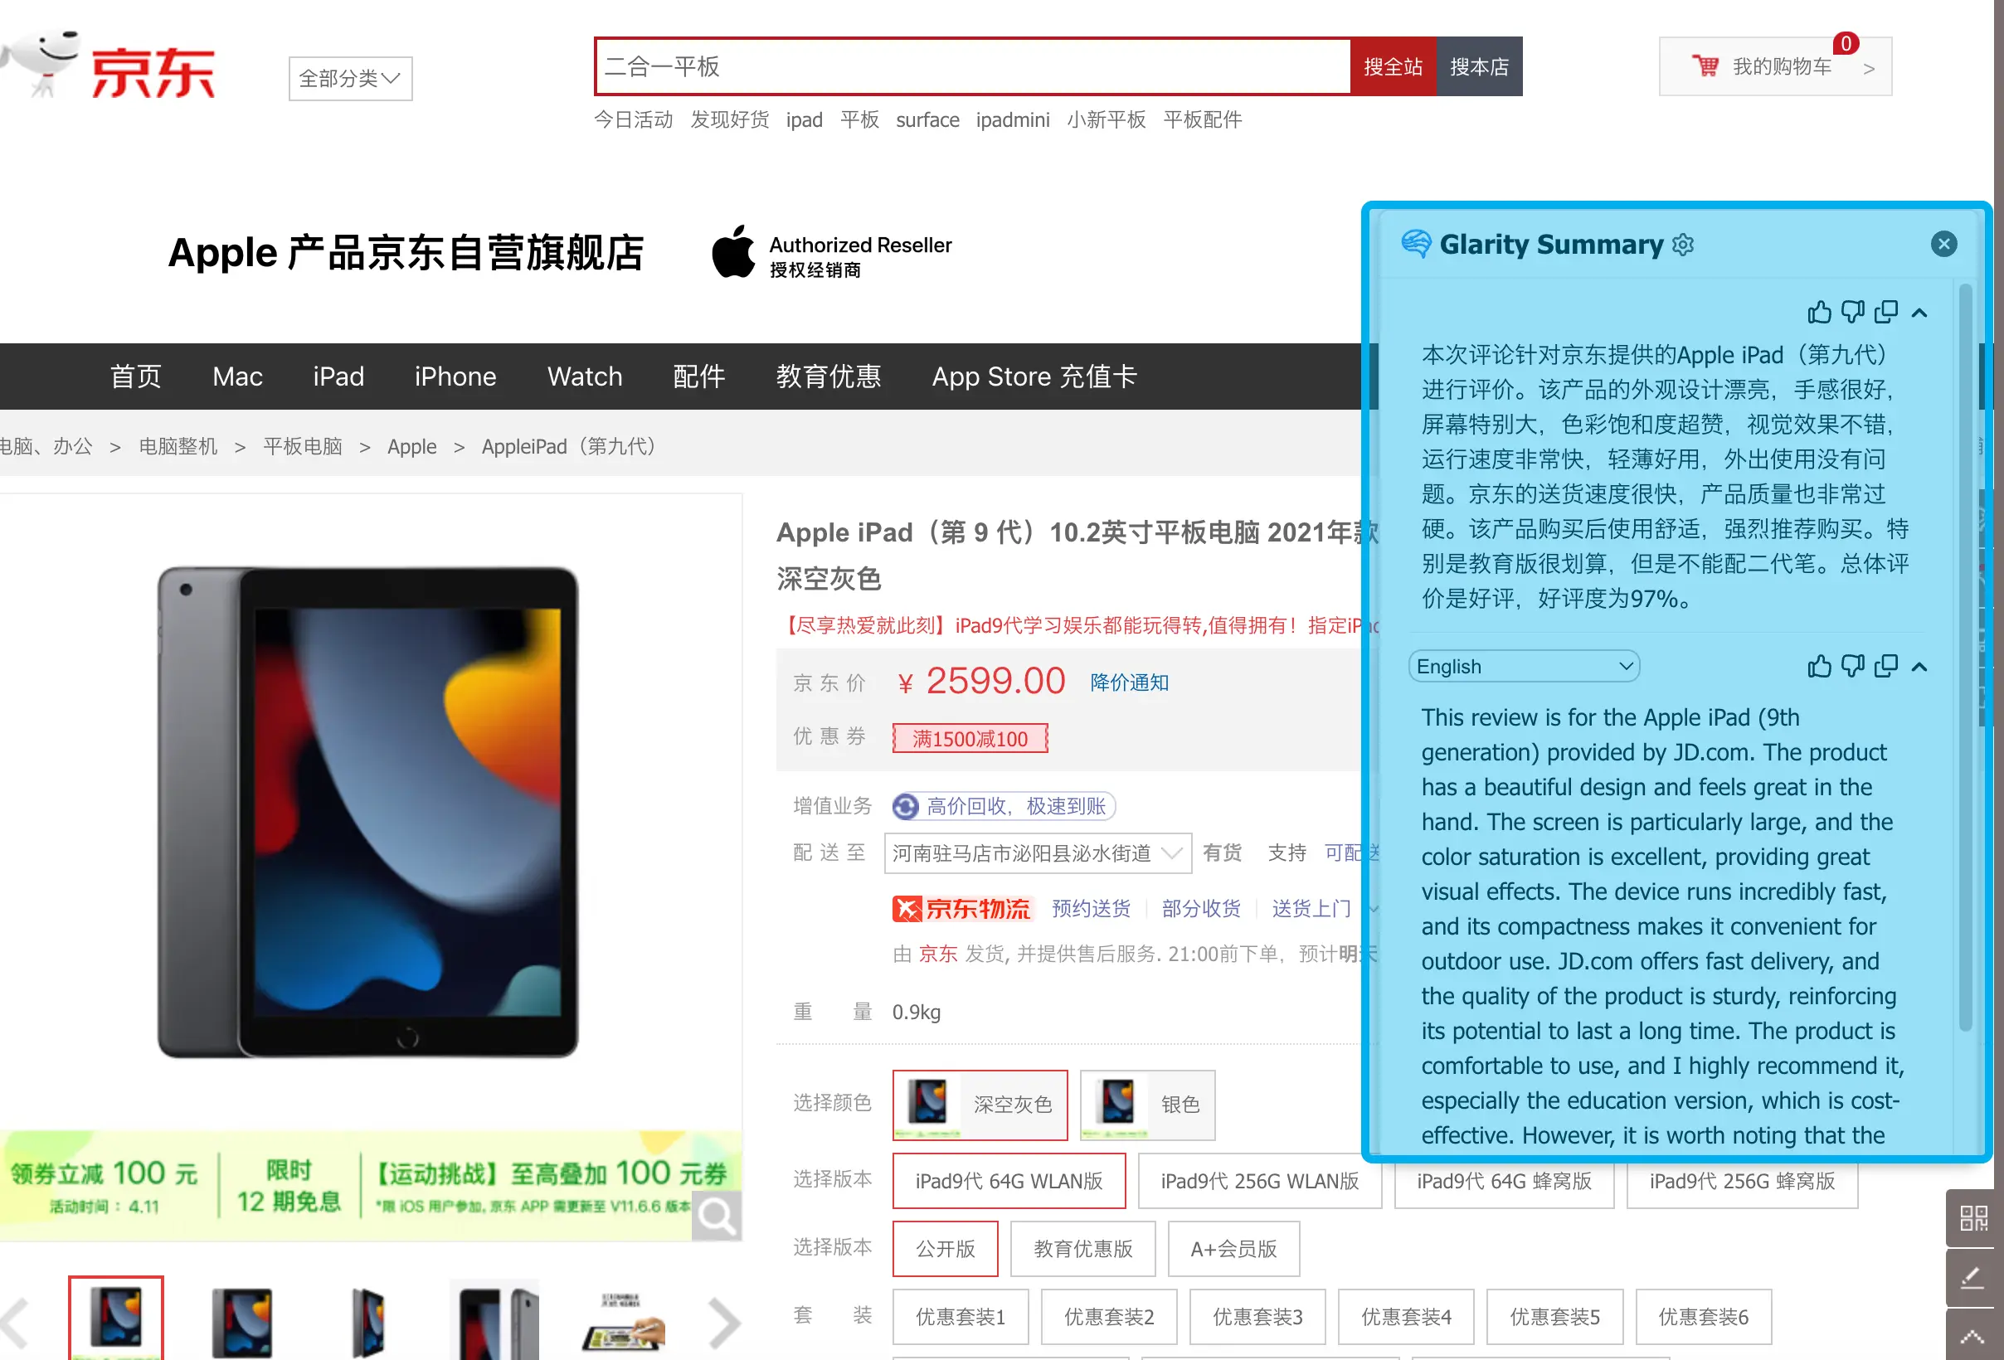Select iPad9代 64G WLAN版
This screenshot has width=2004, height=1360.
coord(1009,1181)
